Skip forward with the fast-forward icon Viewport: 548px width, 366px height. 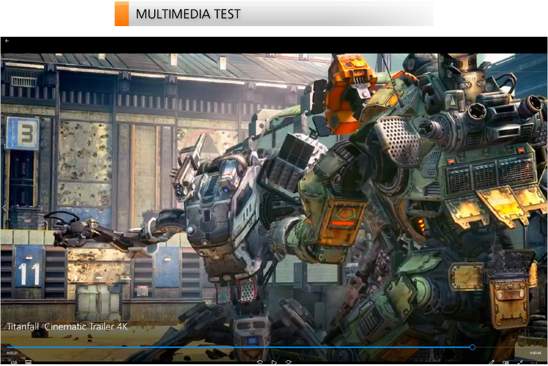pyautogui.click(x=288, y=363)
